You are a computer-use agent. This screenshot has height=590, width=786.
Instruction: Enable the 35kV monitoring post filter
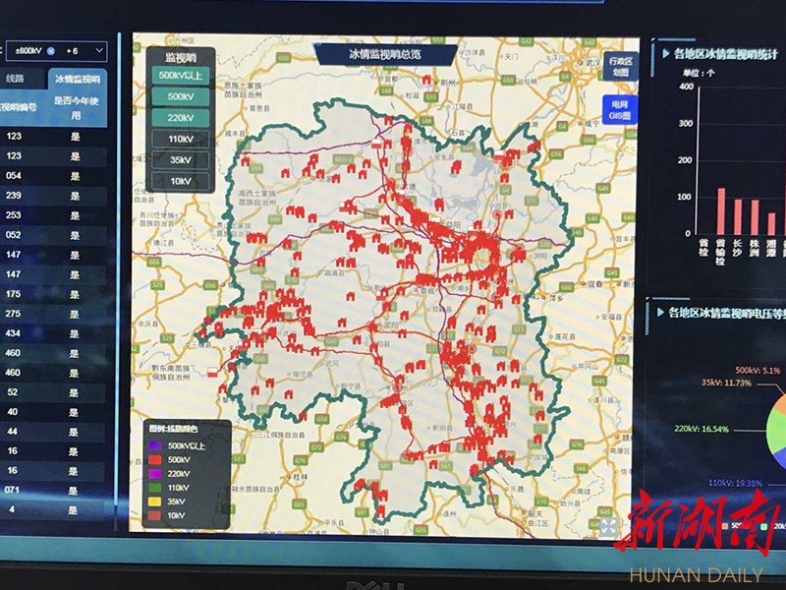point(179,160)
